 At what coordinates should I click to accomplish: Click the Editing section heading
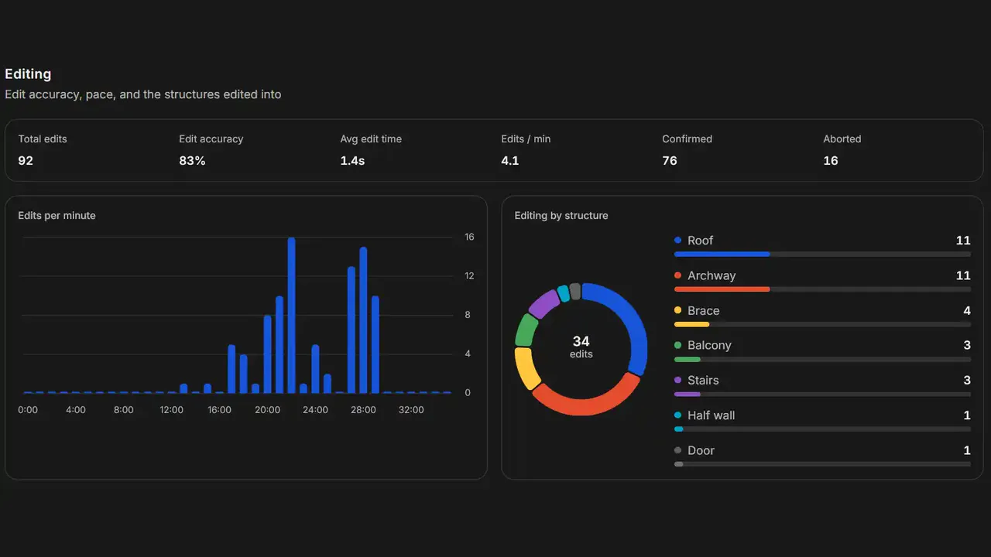[x=28, y=74]
